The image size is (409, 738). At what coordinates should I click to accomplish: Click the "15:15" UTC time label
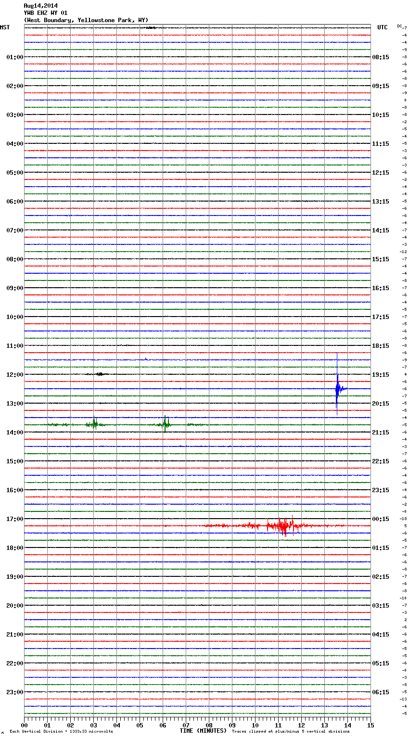381,259
